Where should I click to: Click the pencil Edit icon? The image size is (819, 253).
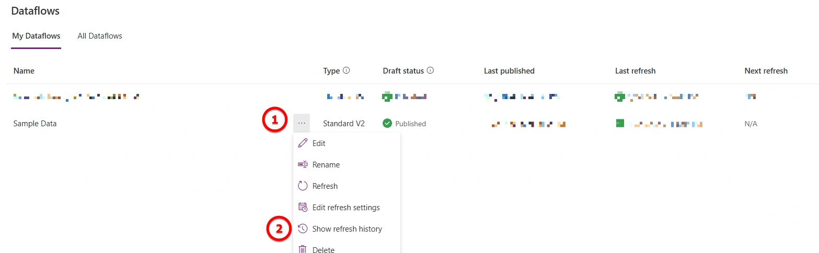point(303,143)
